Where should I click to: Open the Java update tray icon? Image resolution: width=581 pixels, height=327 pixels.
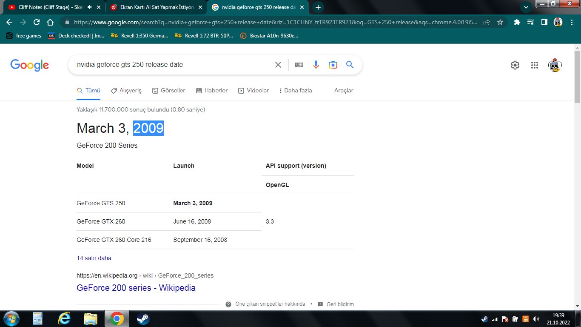(x=526, y=319)
